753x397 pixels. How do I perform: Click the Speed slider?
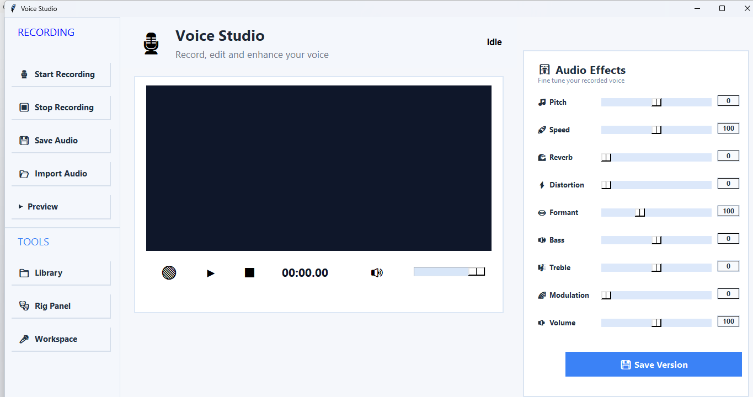pyautogui.click(x=656, y=130)
